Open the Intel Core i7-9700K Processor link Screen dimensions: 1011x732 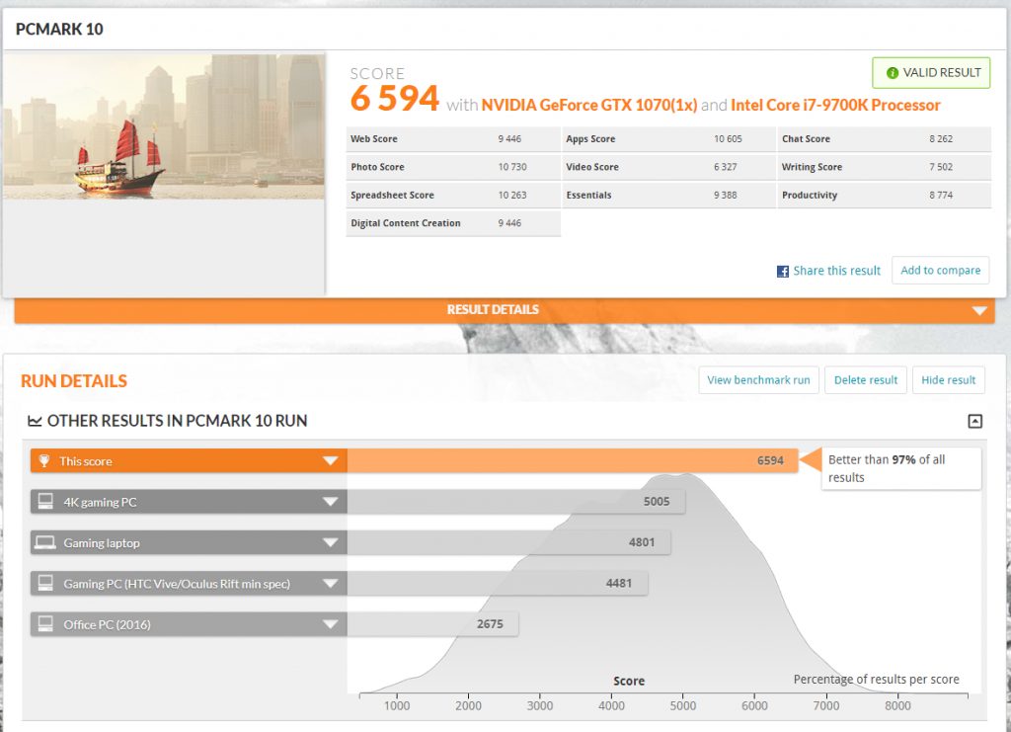[835, 105]
